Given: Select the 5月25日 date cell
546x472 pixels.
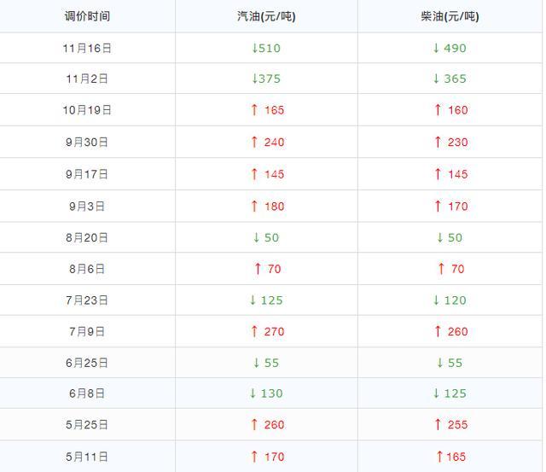Looking at the screenshot, I should point(87,425).
